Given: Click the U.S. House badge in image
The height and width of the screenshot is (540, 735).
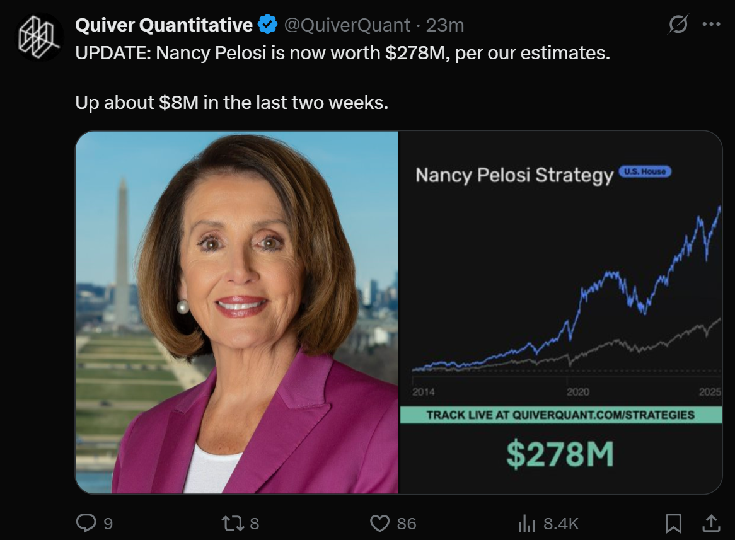Looking at the screenshot, I should [x=645, y=171].
